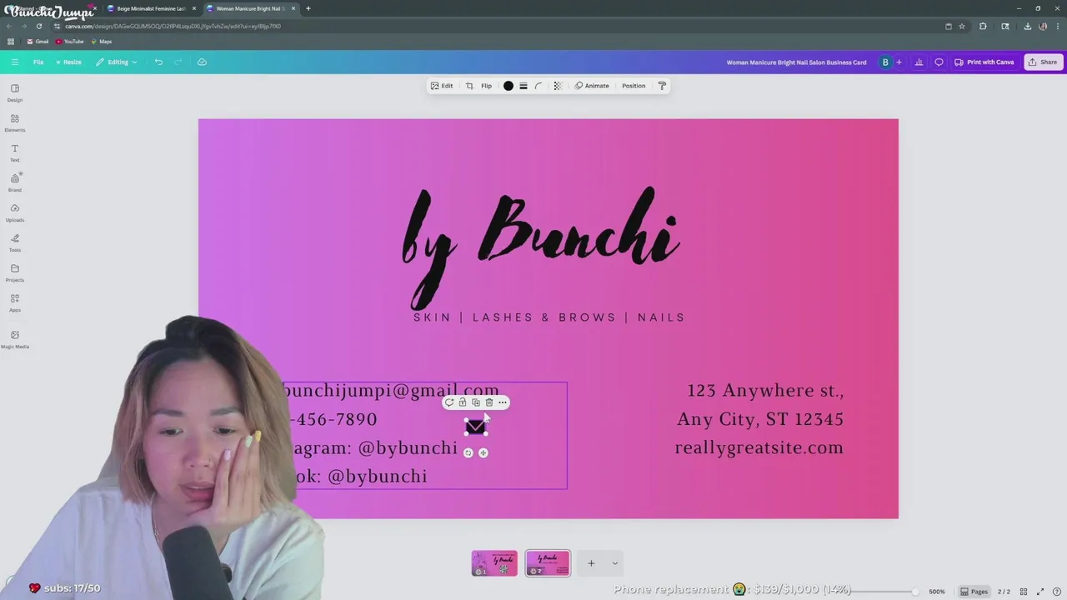Enter fullscreen present mode
This screenshot has height=600, width=1067.
(1040, 592)
